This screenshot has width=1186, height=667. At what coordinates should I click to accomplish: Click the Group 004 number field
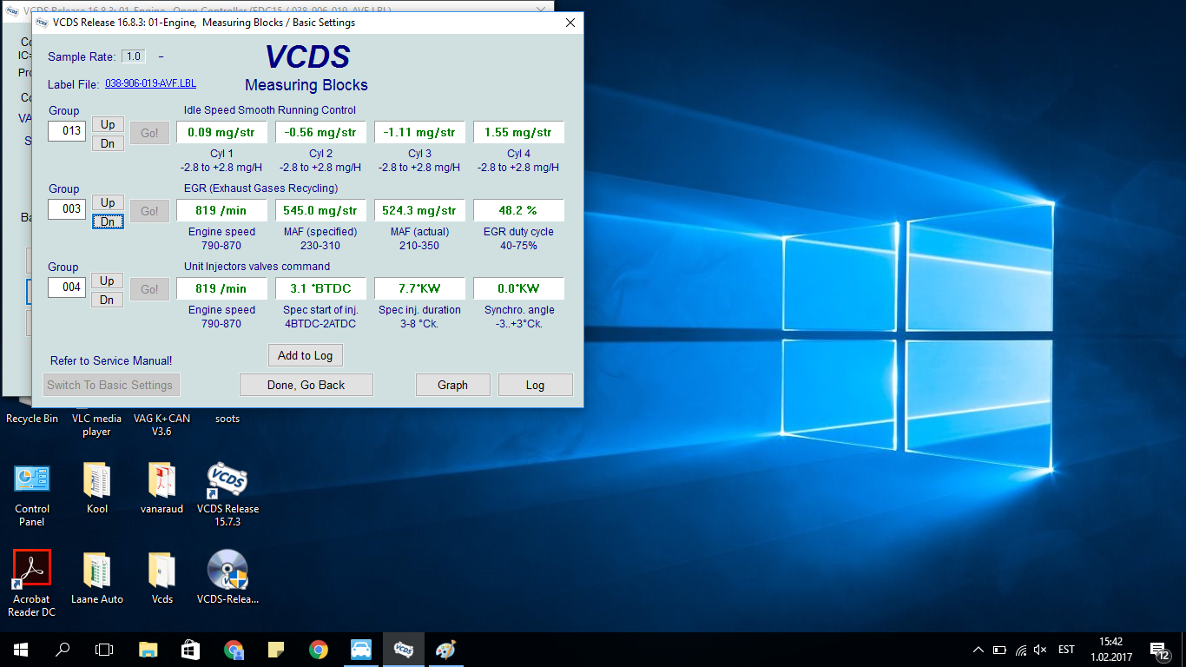pyautogui.click(x=67, y=287)
